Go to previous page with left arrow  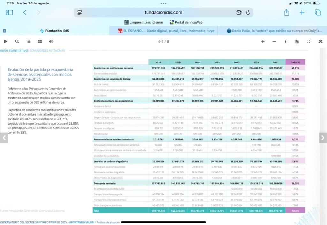[x=4, y=138]
